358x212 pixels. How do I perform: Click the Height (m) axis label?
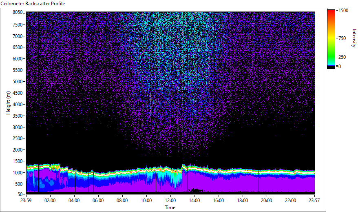pyautogui.click(x=8, y=103)
